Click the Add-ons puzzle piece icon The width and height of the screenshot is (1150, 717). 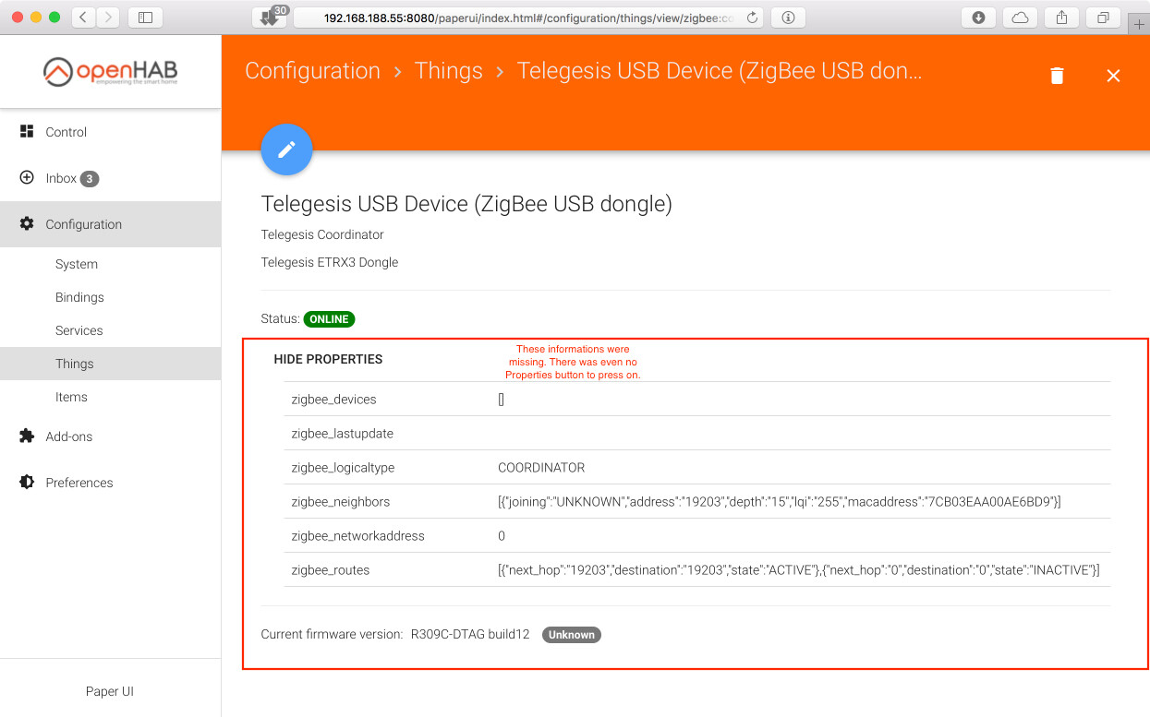(27, 436)
